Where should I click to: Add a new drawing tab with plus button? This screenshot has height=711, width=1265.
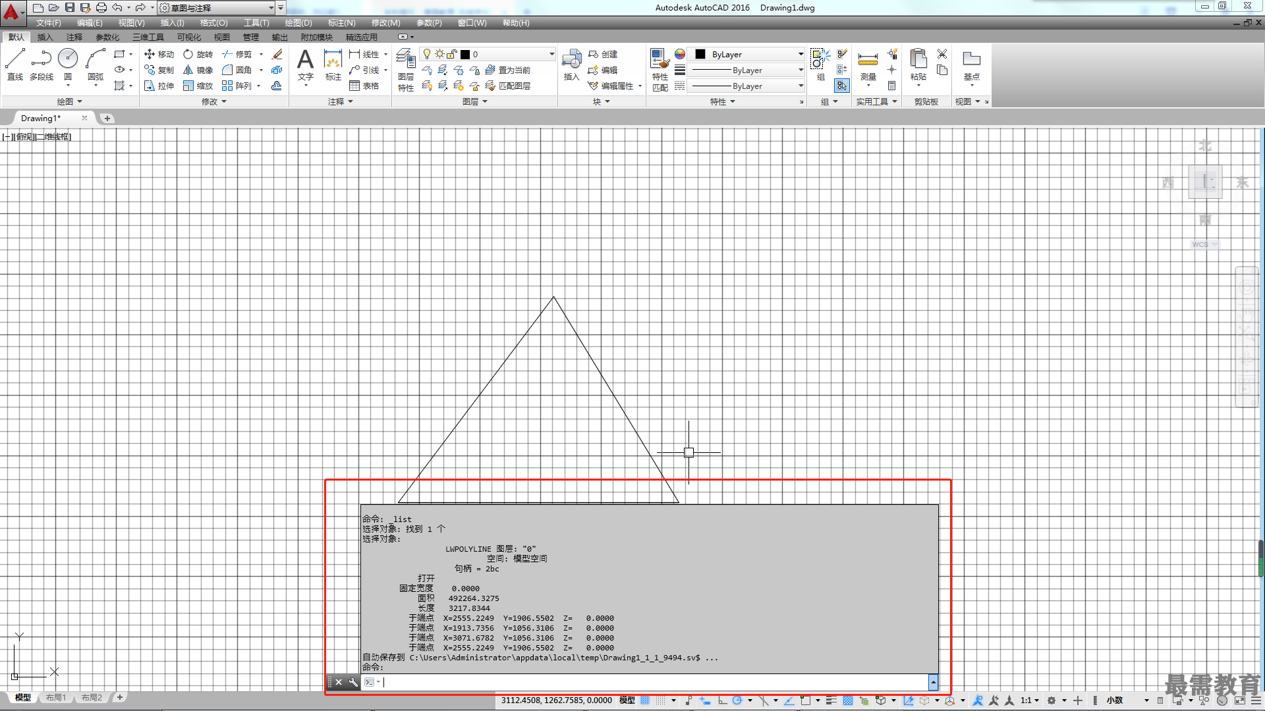(x=107, y=118)
